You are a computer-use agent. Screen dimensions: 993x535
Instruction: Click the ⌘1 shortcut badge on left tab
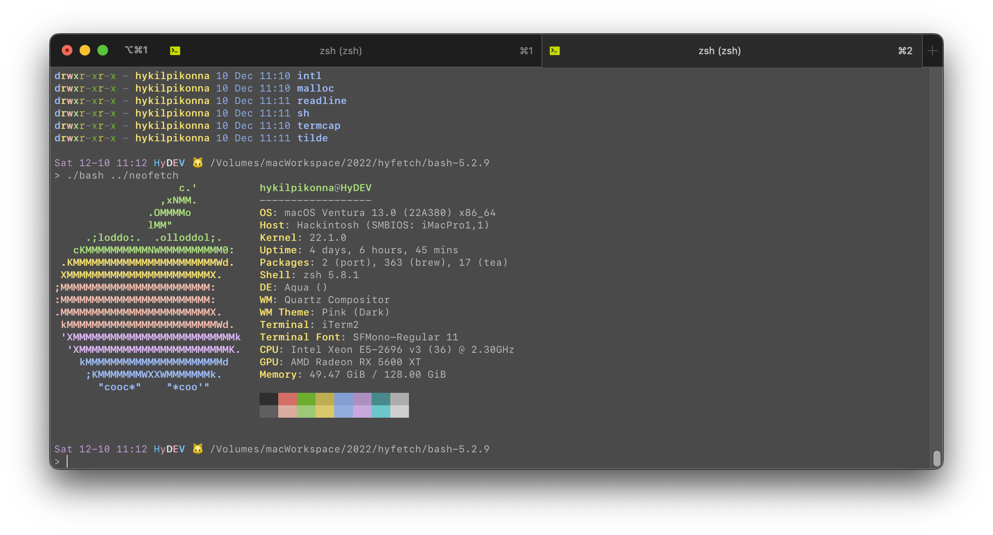[x=526, y=51]
